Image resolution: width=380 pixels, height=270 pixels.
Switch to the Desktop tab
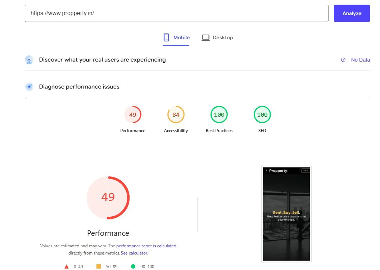tap(217, 37)
